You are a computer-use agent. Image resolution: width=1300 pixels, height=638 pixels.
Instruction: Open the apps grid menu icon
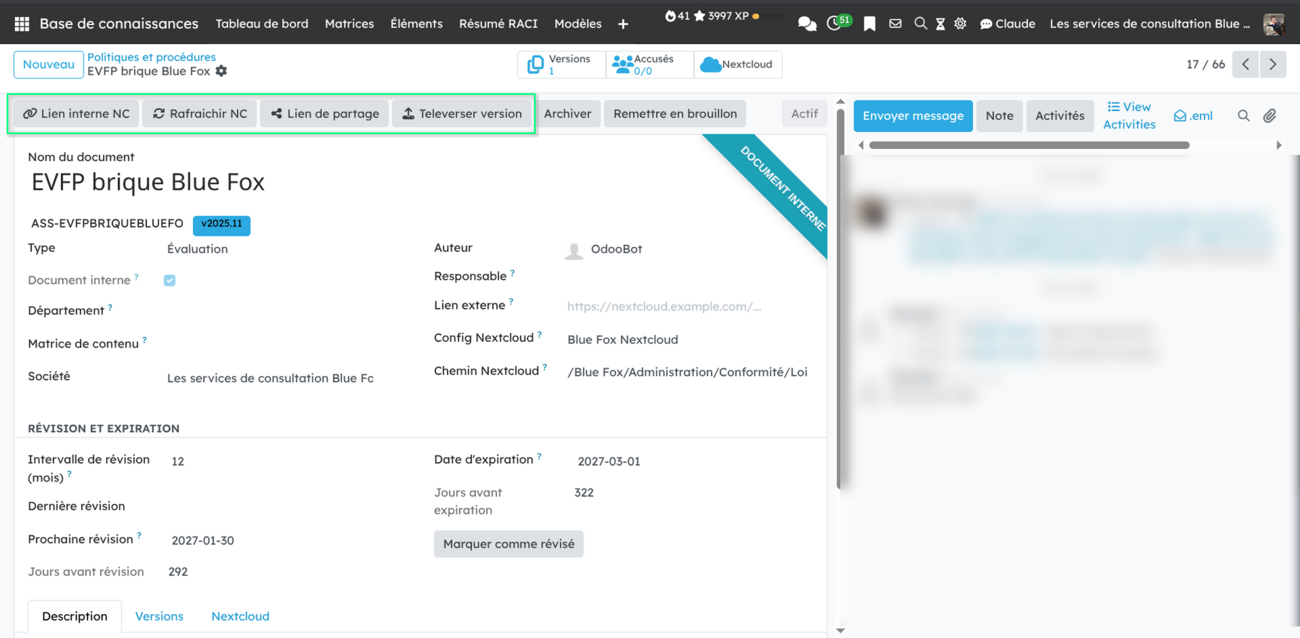click(x=22, y=24)
